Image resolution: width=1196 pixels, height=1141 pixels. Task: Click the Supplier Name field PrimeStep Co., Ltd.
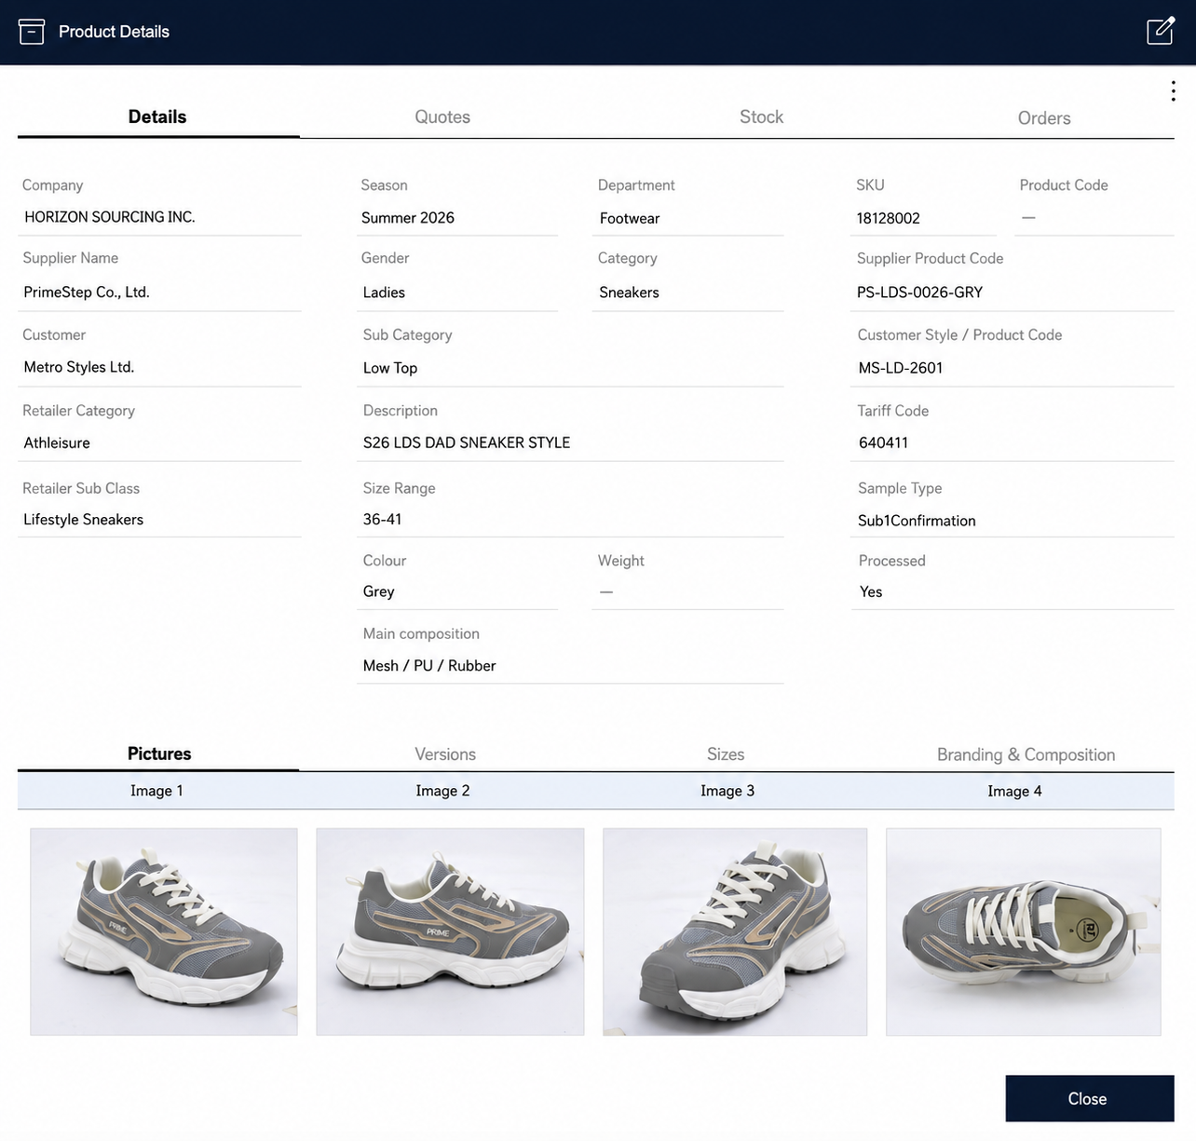(159, 292)
